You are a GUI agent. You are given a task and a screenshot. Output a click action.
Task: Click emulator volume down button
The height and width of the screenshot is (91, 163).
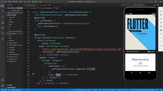tap(161, 19)
